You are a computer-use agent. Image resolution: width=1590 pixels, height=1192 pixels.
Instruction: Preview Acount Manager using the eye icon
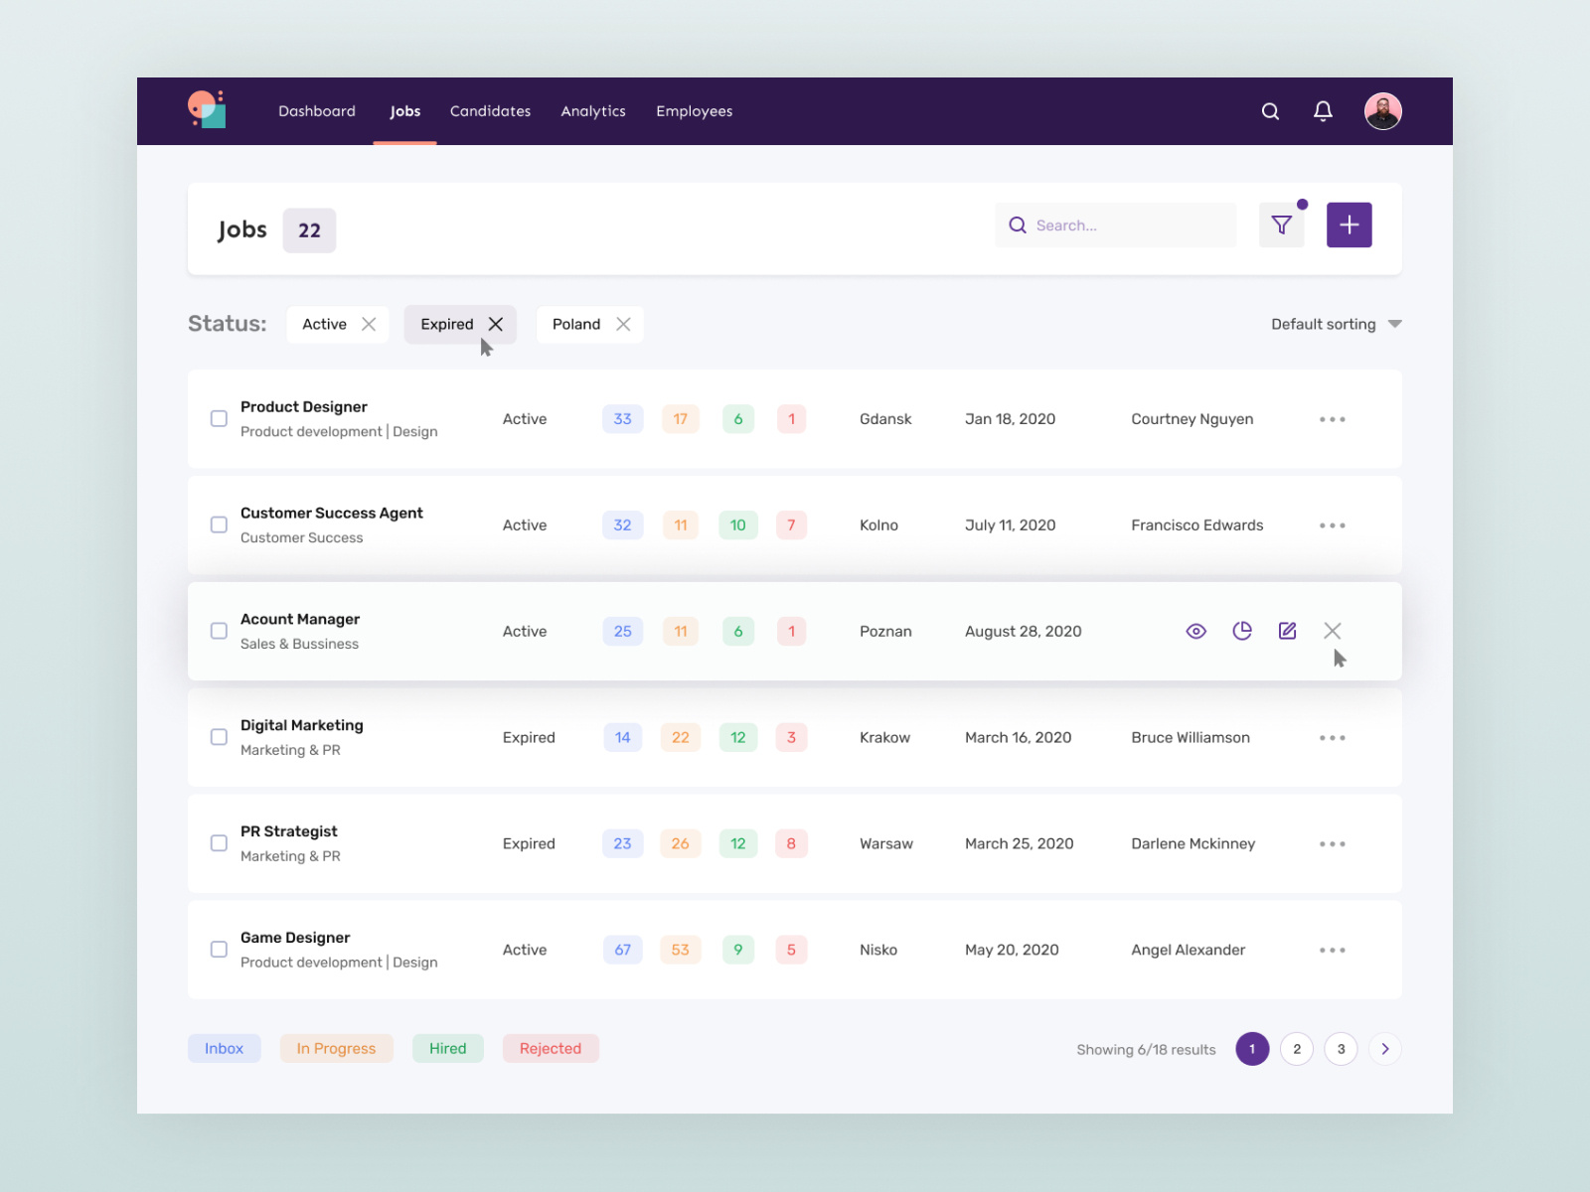click(x=1195, y=631)
